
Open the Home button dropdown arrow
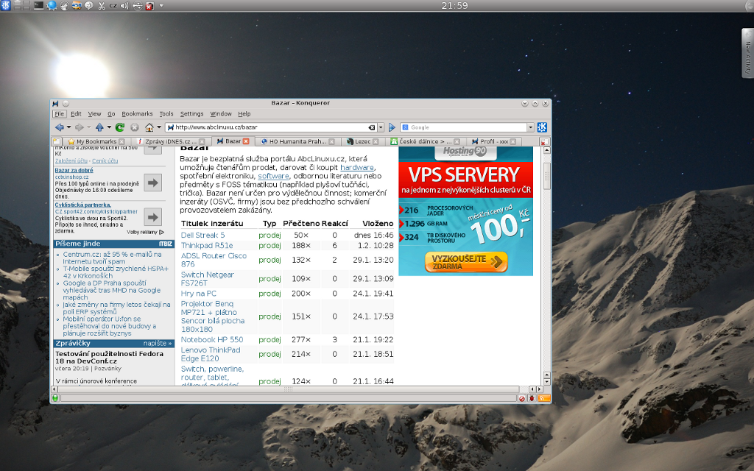click(x=159, y=127)
